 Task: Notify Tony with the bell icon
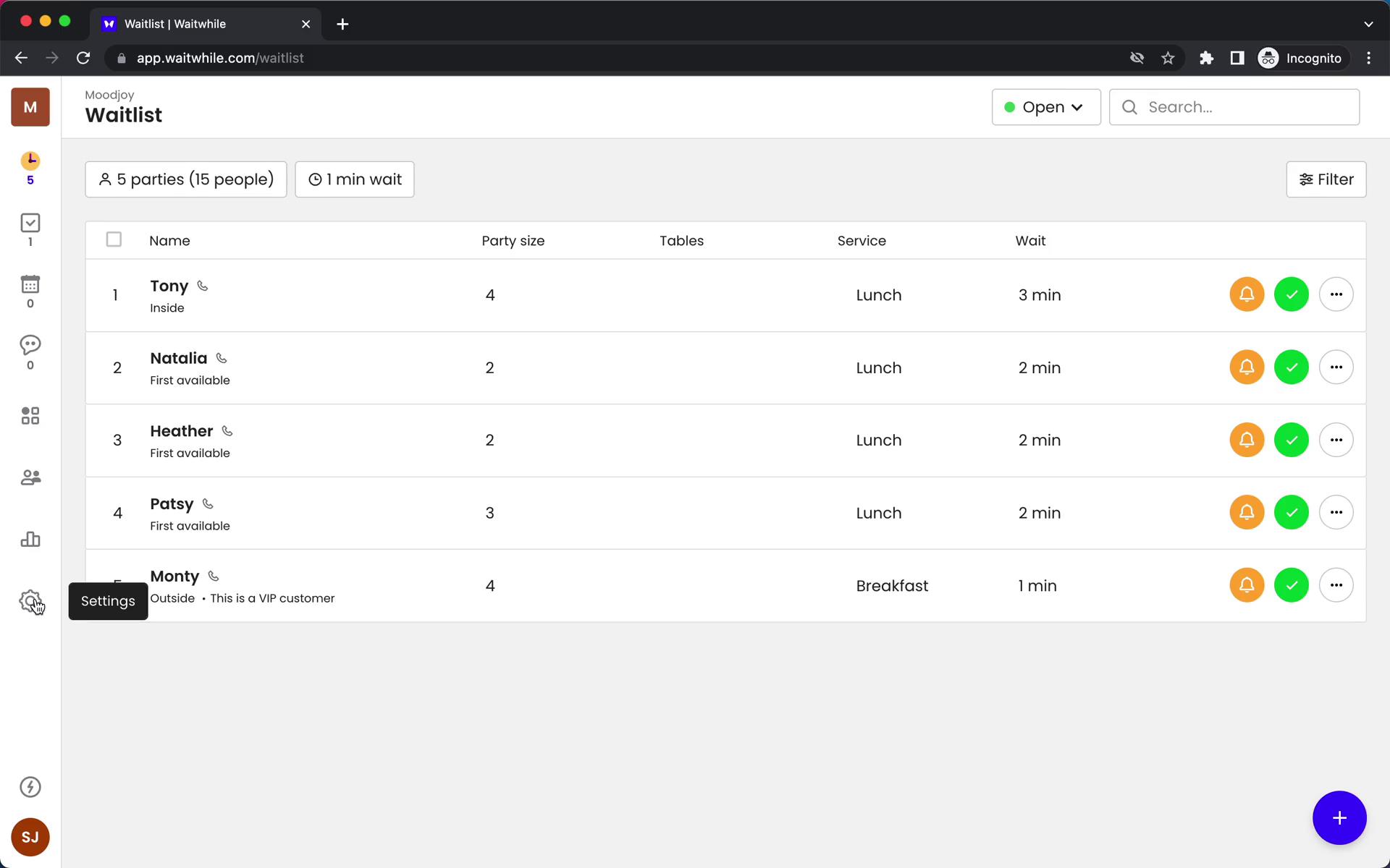(1247, 294)
